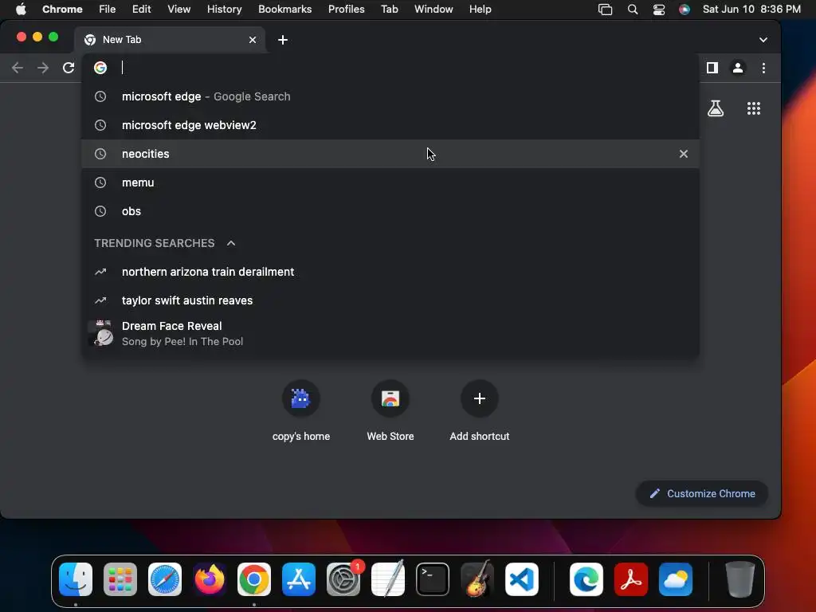Open Spotlight search in menu bar
816x612 pixels.
pos(632,9)
